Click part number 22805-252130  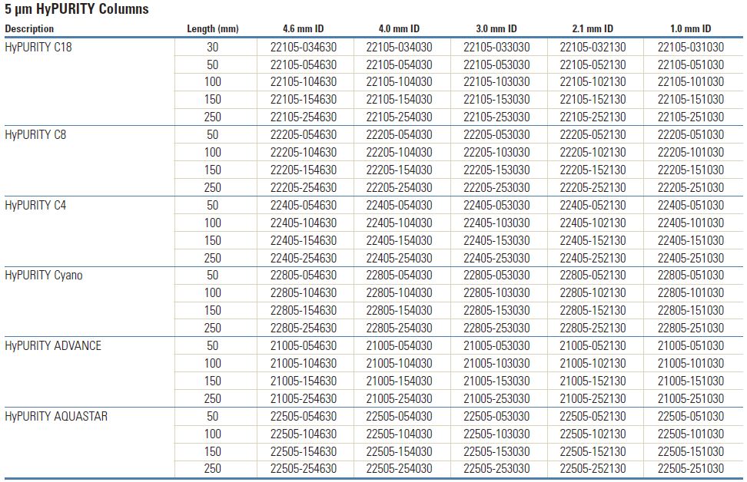point(593,328)
